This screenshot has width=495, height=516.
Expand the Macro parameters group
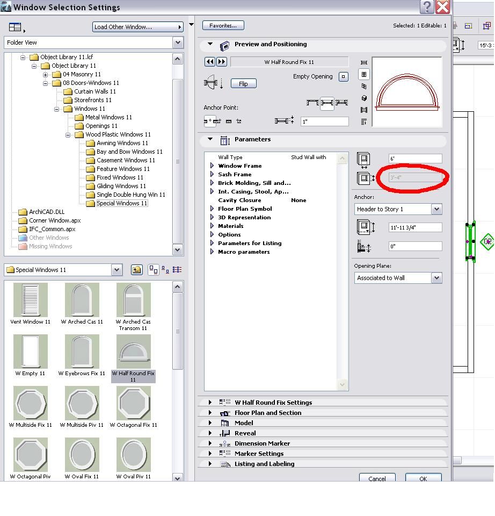[212, 252]
